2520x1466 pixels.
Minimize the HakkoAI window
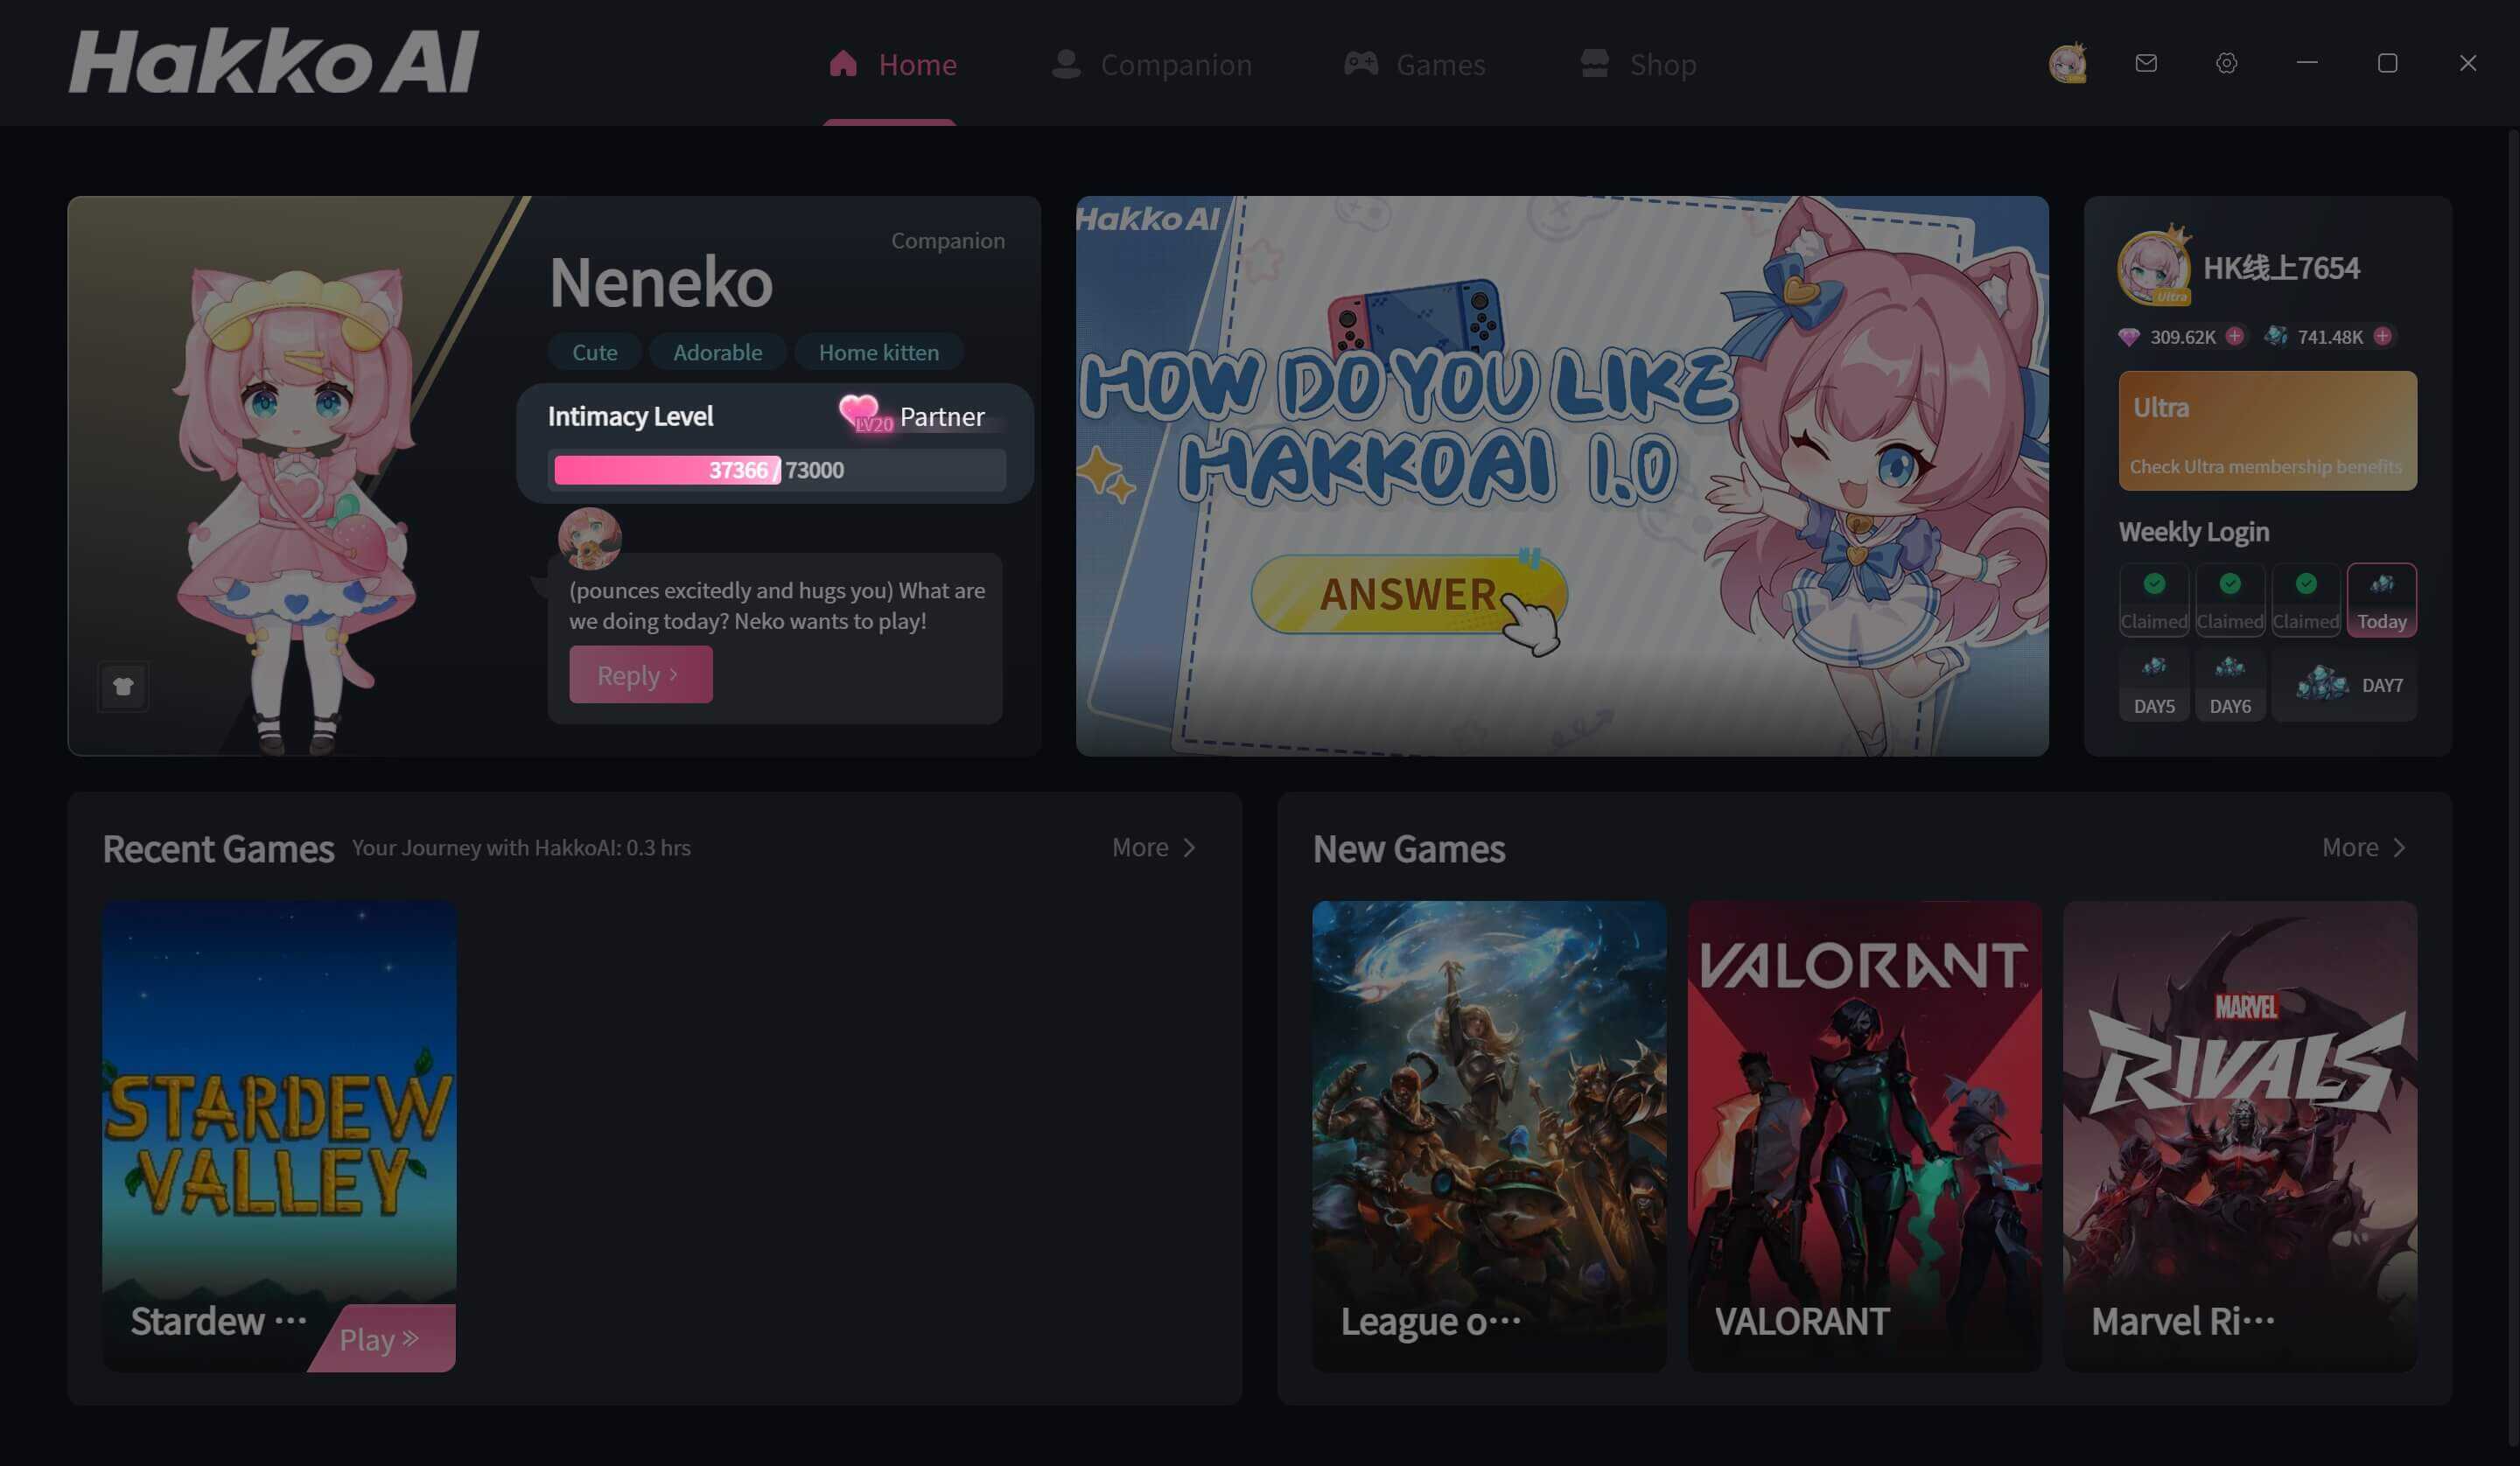click(x=2307, y=63)
